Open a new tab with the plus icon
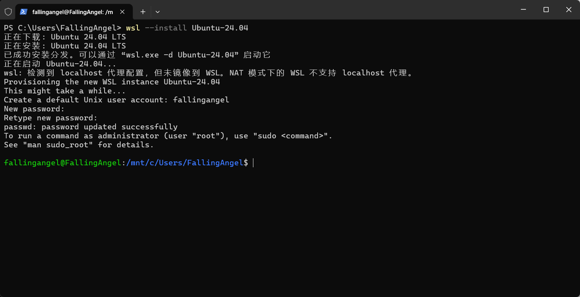Screen dimensions: 580x297 [x=143, y=12]
